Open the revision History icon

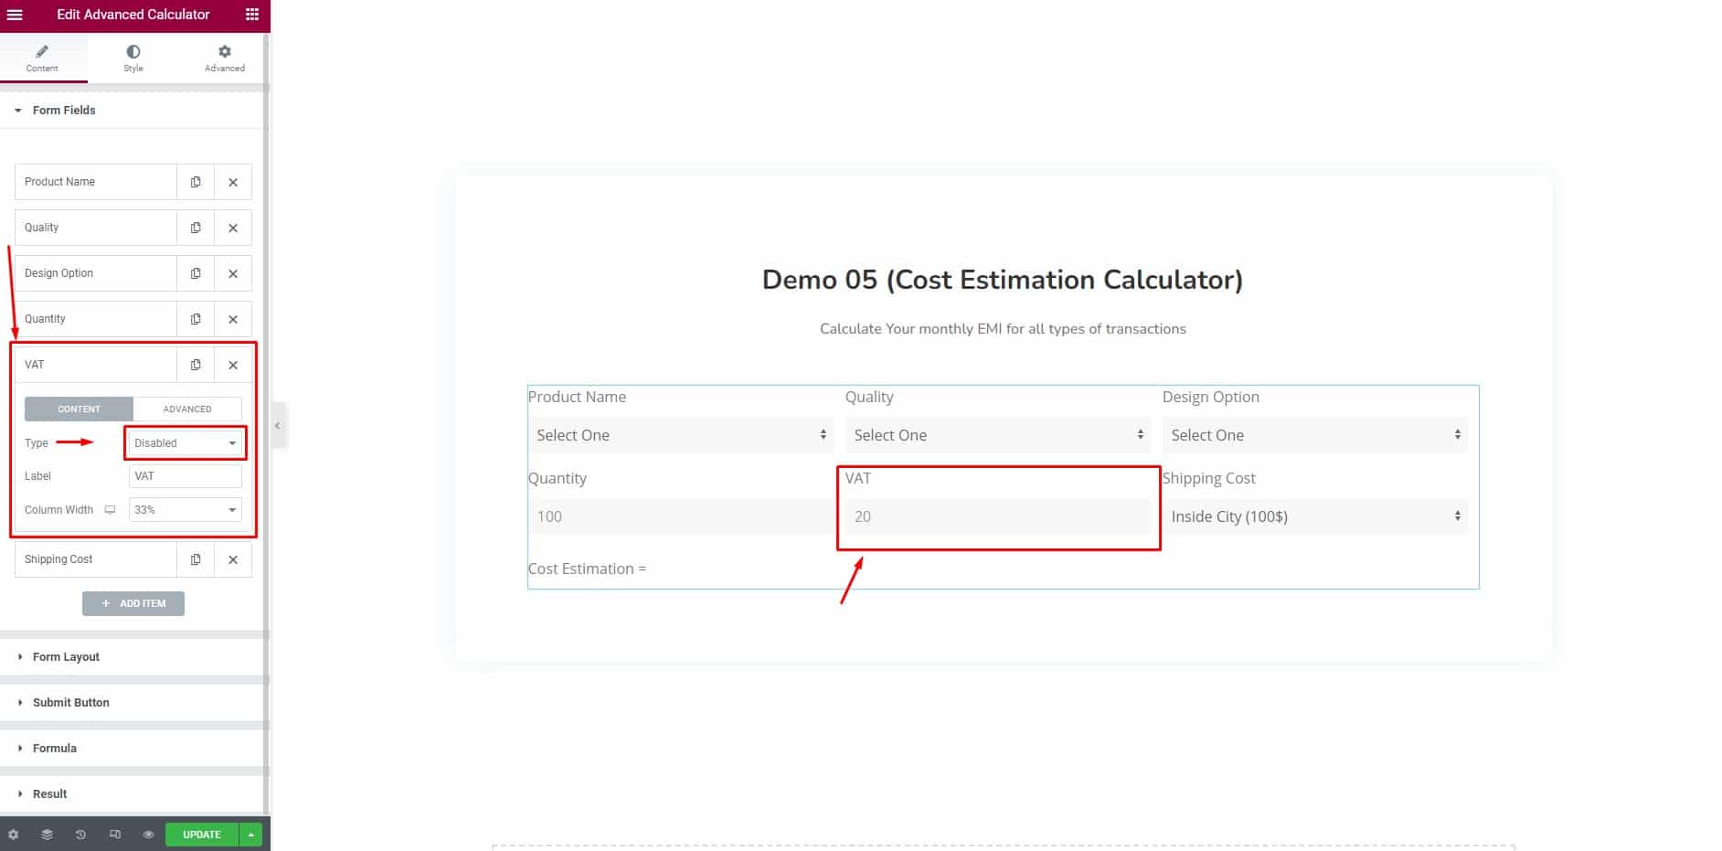tap(80, 834)
